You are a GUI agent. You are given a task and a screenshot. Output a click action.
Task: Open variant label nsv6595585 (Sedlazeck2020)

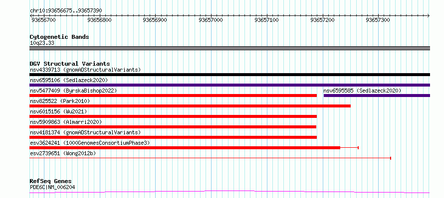(x=363, y=91)
